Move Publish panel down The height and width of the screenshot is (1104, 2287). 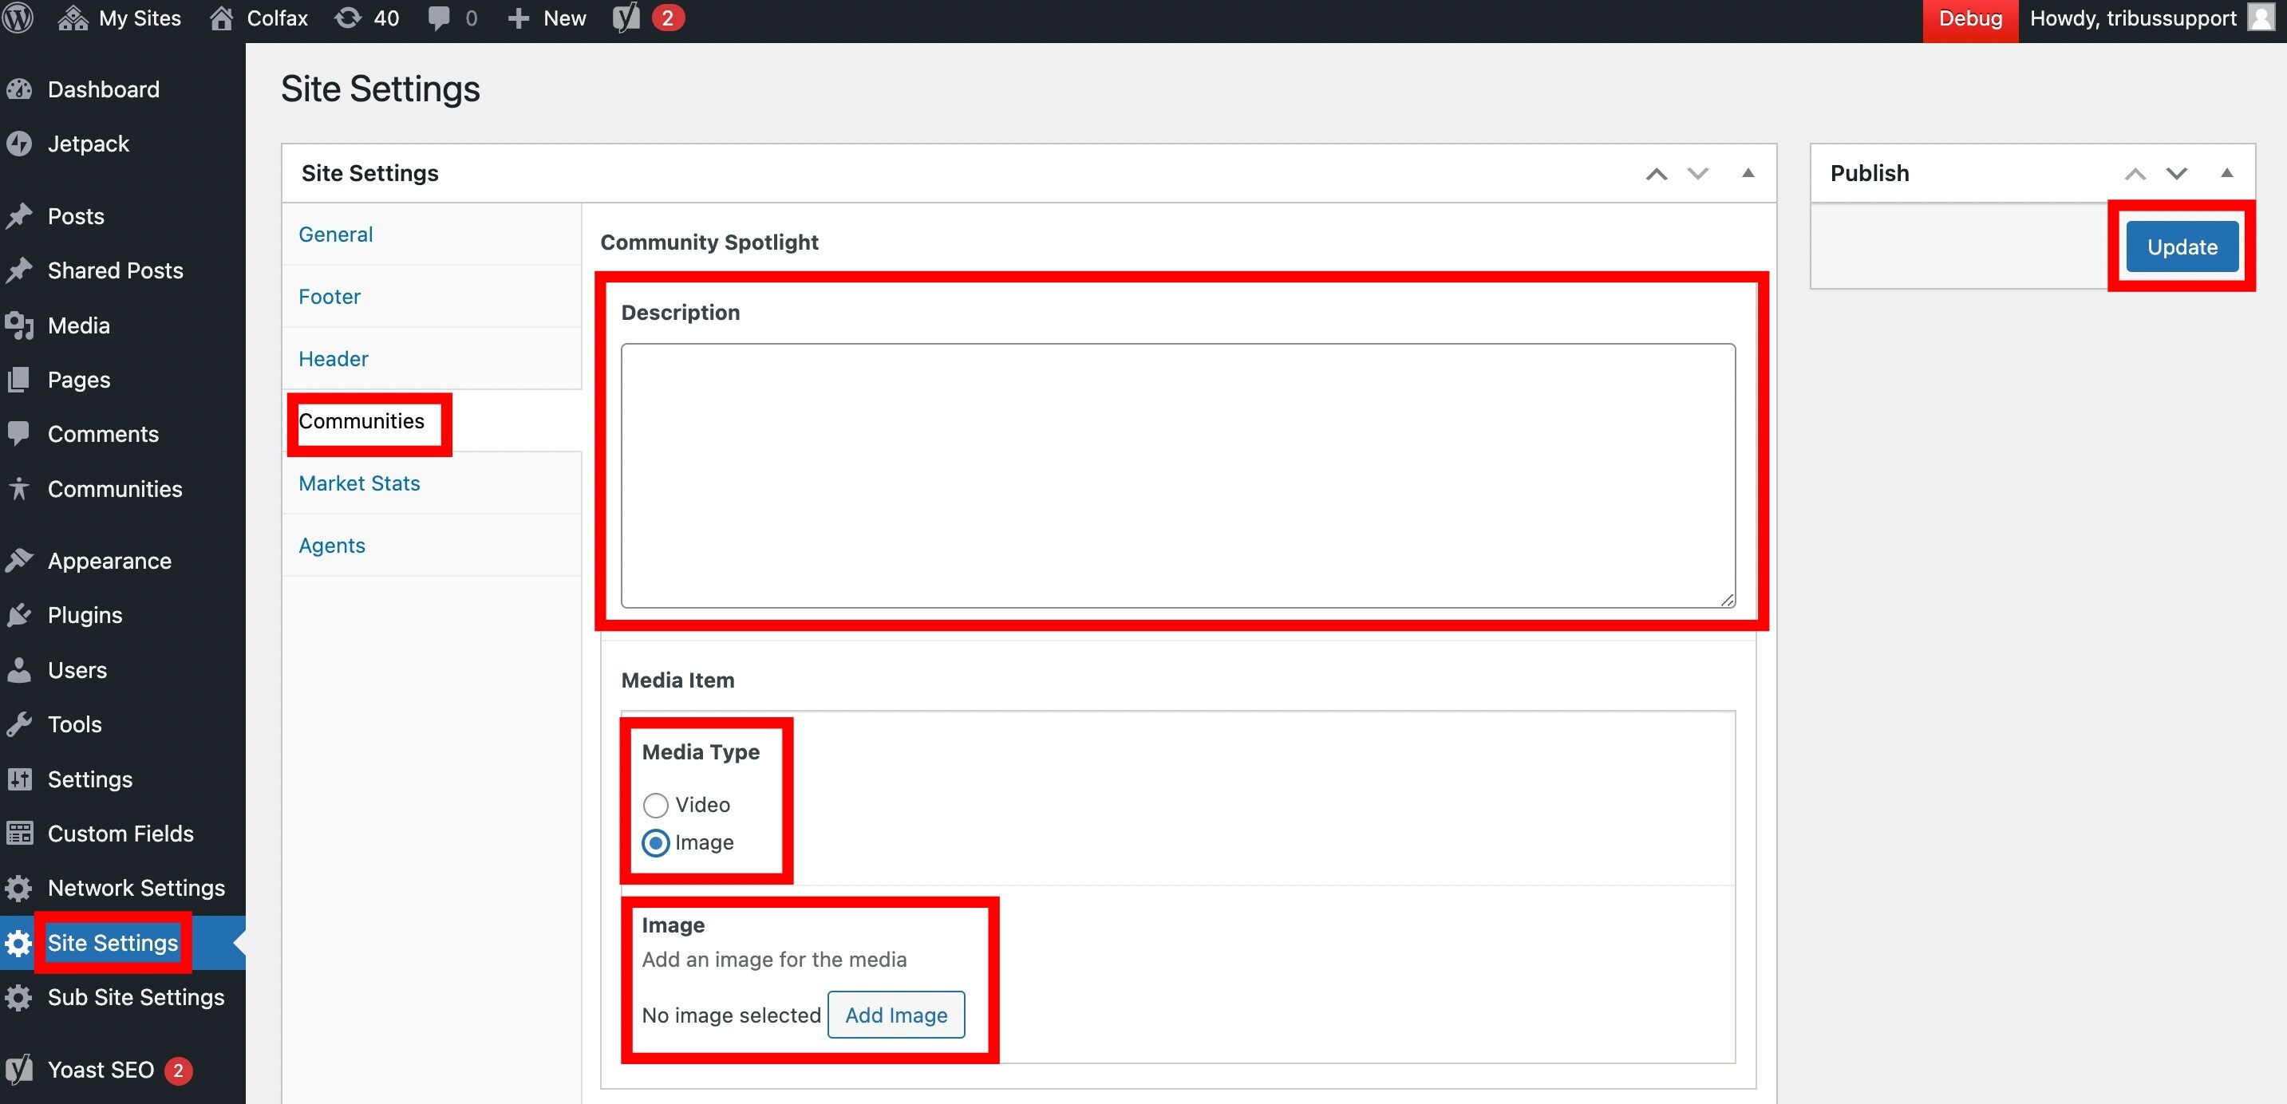(x=2177, y=173)
